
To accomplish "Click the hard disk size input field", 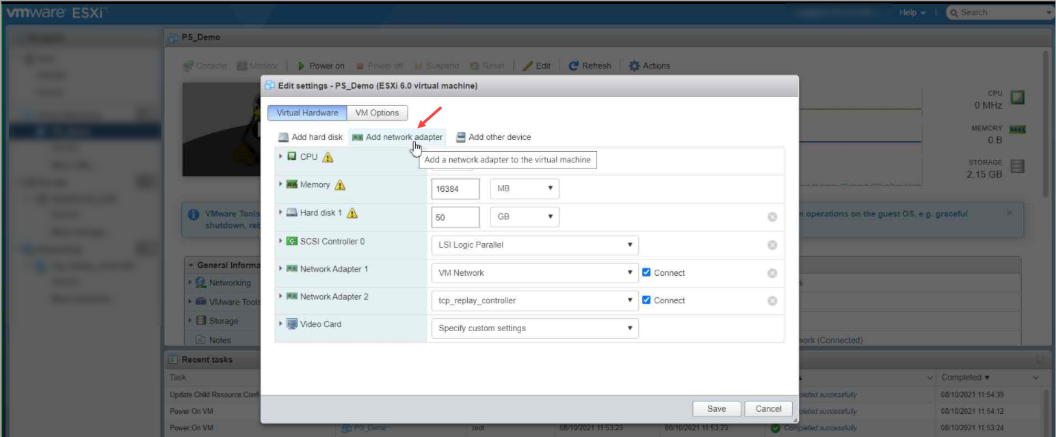I will (x=455, y=216).
